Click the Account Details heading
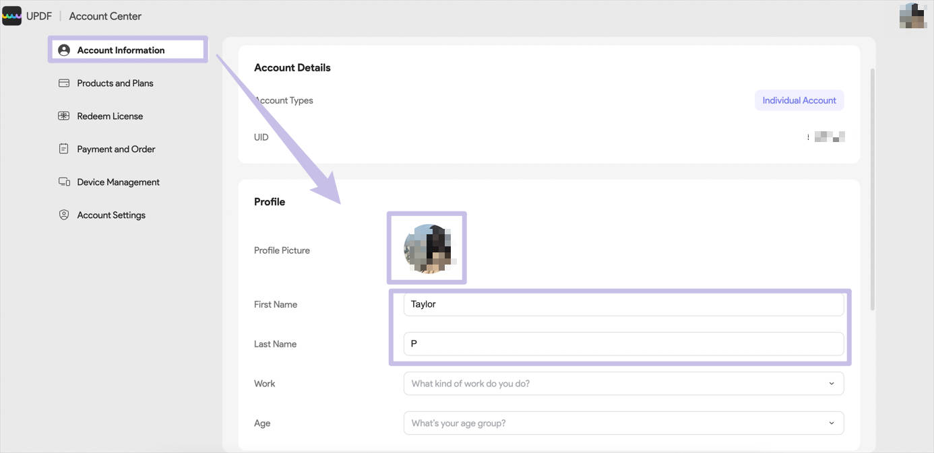The width and height of the screenshot is (934, 453). tap(292, 67)
